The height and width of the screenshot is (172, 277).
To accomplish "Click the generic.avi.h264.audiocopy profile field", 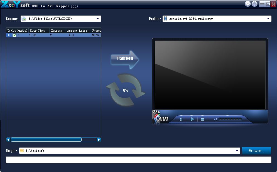I will (217, 19).
